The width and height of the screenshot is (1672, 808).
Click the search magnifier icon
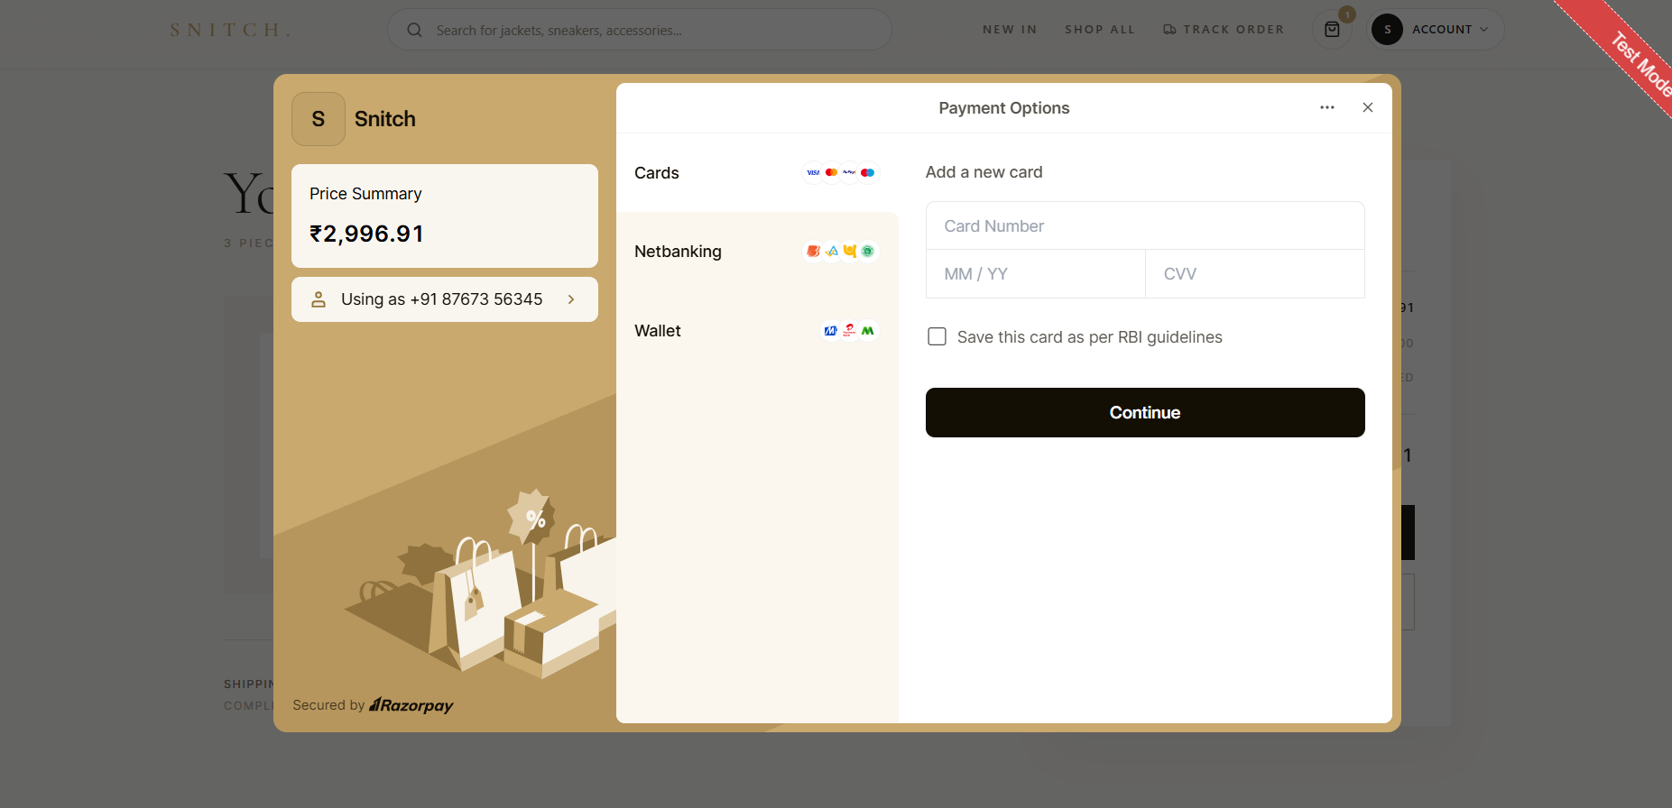[x=414, y=30]
